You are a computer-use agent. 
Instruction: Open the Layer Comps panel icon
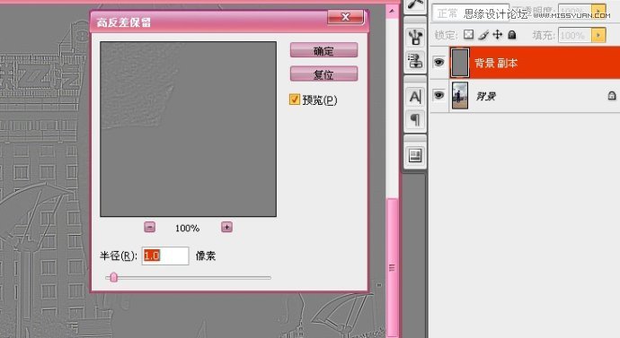[x=415, y=155]
